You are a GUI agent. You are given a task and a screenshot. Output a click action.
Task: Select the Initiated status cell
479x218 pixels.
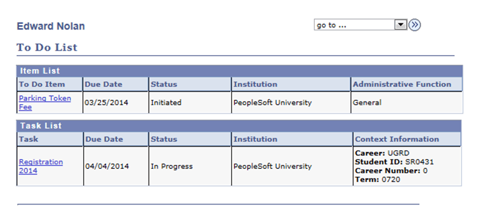(x=190, y=103)
